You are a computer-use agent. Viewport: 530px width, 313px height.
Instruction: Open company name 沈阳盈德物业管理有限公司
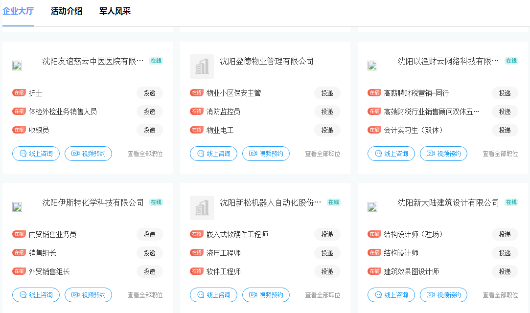pyautogui.click(x=267, y=61)
